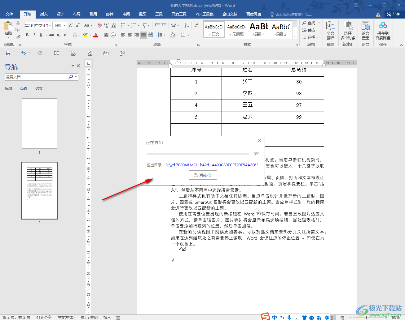Open the font color dropdown arrow

click(x=101, y=35)
